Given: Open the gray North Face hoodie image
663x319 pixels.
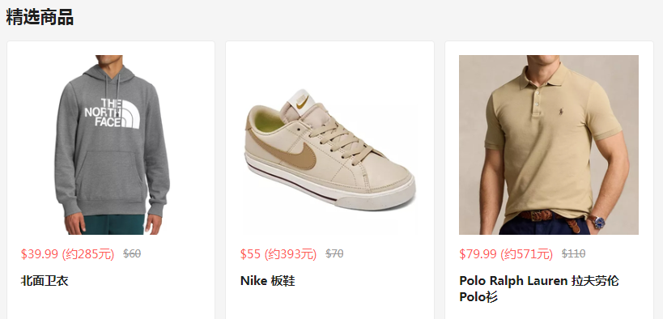Looking at the screenshot, I should 111,145.
